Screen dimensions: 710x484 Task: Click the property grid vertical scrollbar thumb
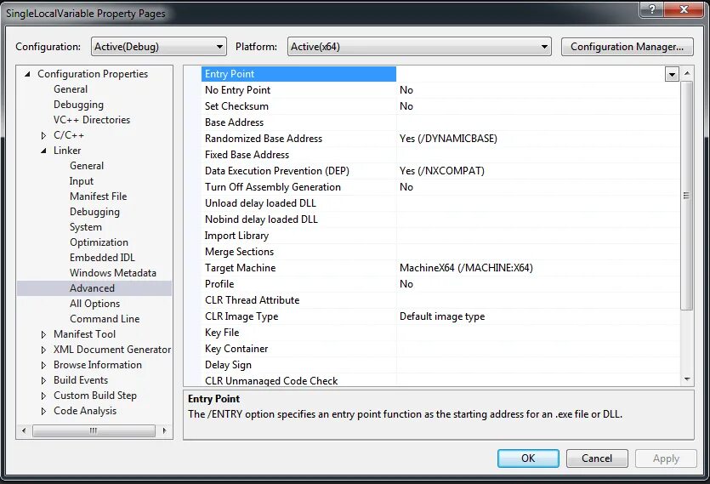point(687,196)
